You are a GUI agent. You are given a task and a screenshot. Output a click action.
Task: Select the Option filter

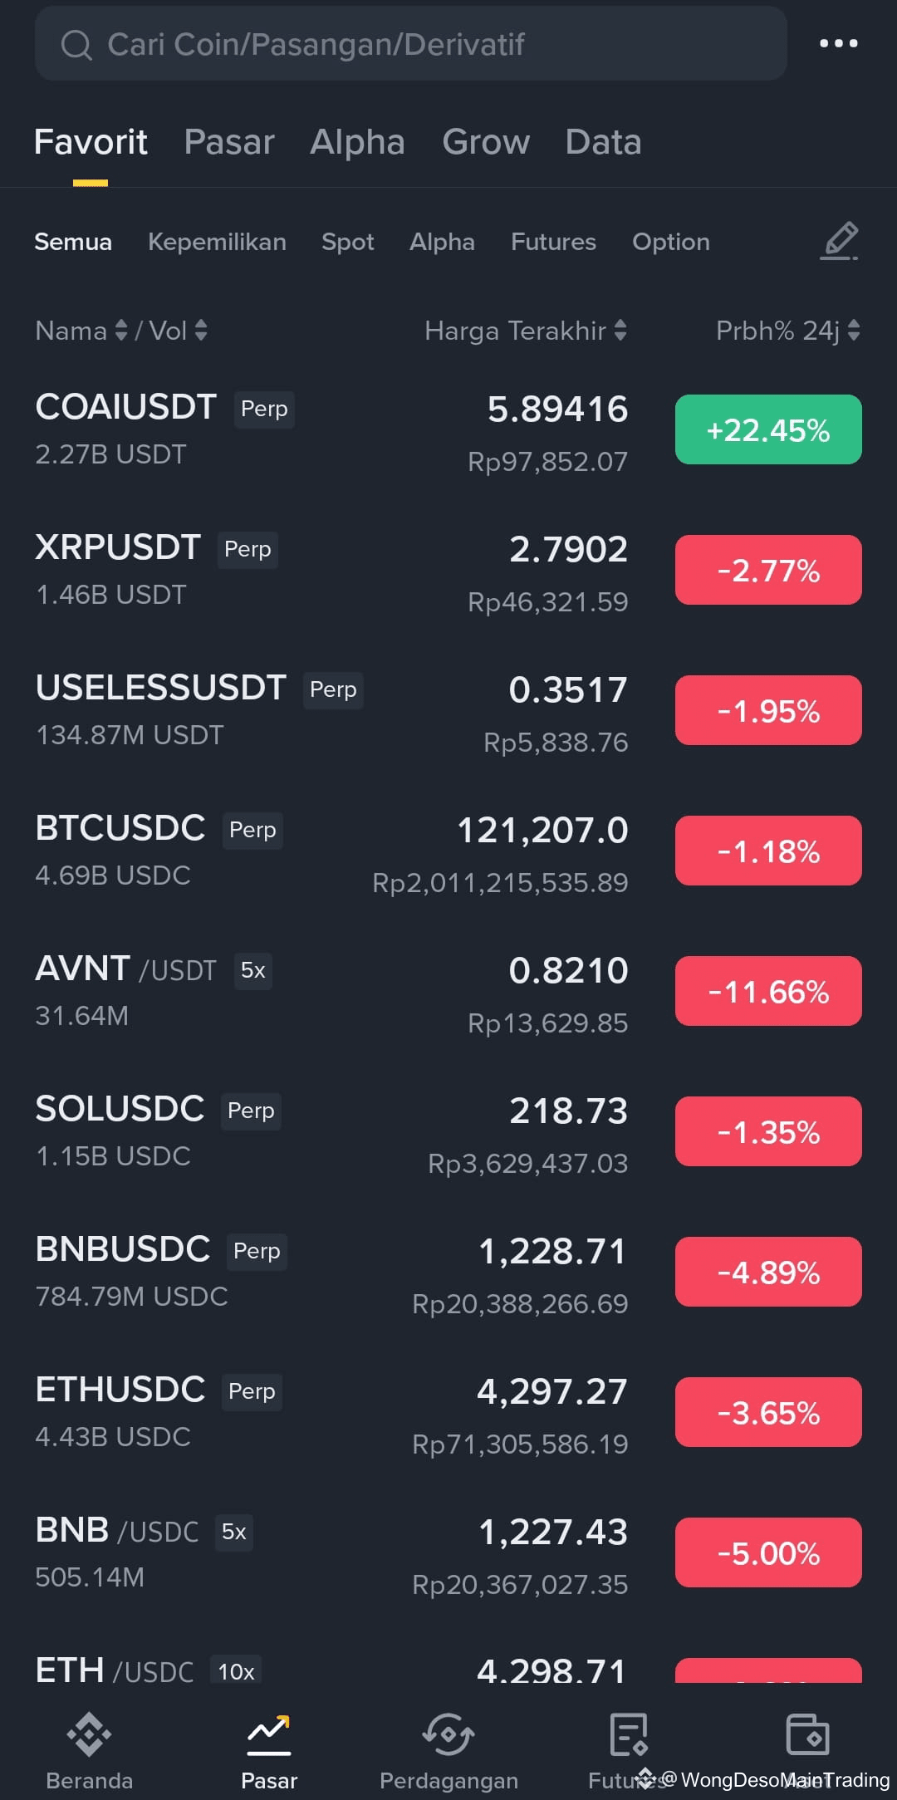click(671, 242)
